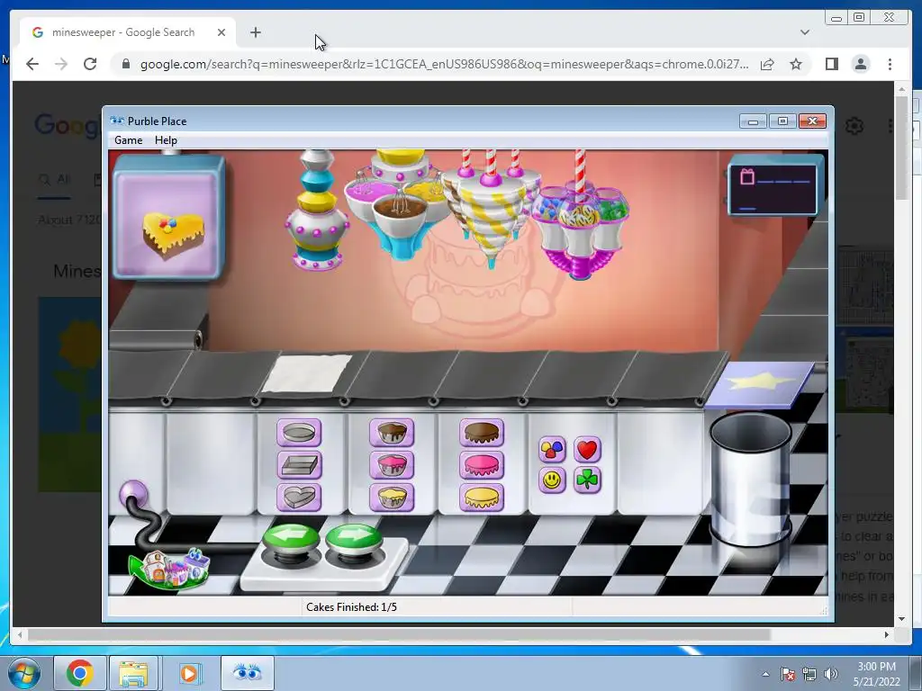Viewport: 922px width, 691px height.
Task: Open Windows Media Player from taskbar
Action: 189,673
